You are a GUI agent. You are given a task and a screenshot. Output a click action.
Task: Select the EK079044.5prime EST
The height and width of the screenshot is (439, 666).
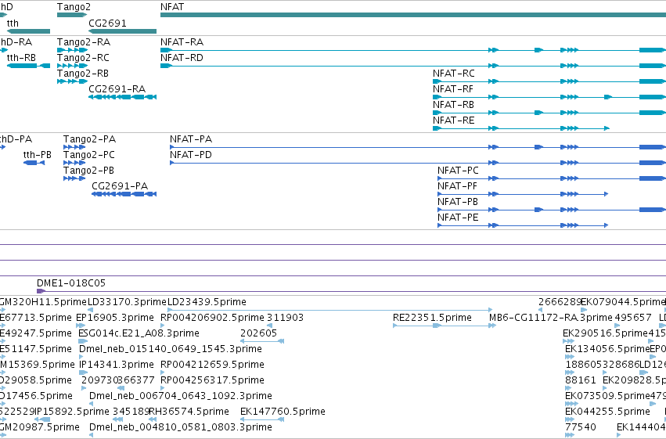(584, 310)
